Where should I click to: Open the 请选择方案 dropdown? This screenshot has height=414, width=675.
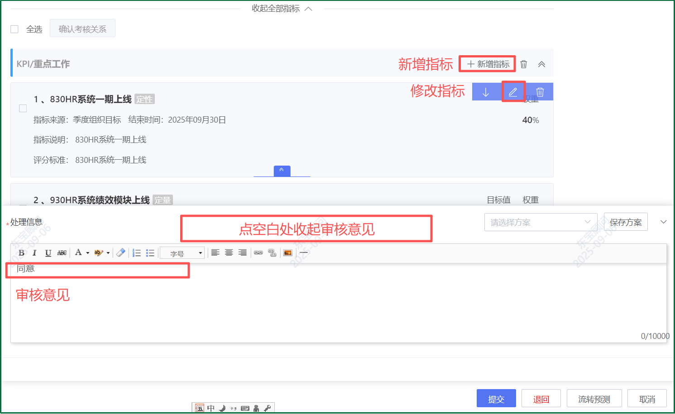pos(541,222)
